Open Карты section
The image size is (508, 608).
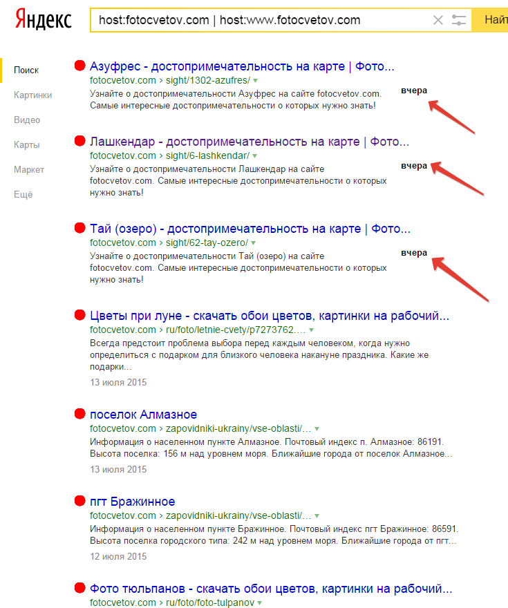coord(27,144)
